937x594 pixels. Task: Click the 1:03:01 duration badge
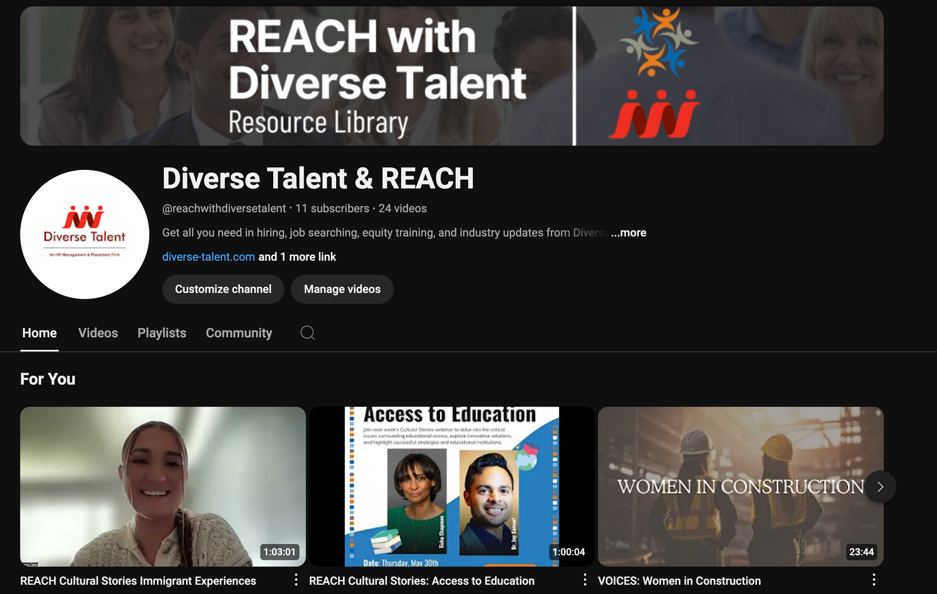point(280,552)
